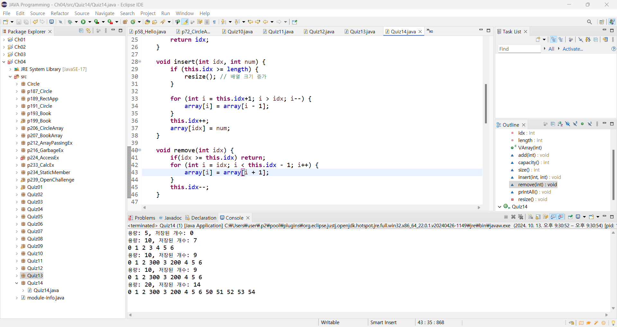This screenshot has height=327, width=617.
Task: Click the Activate... link in Task List
Action: 573,49
